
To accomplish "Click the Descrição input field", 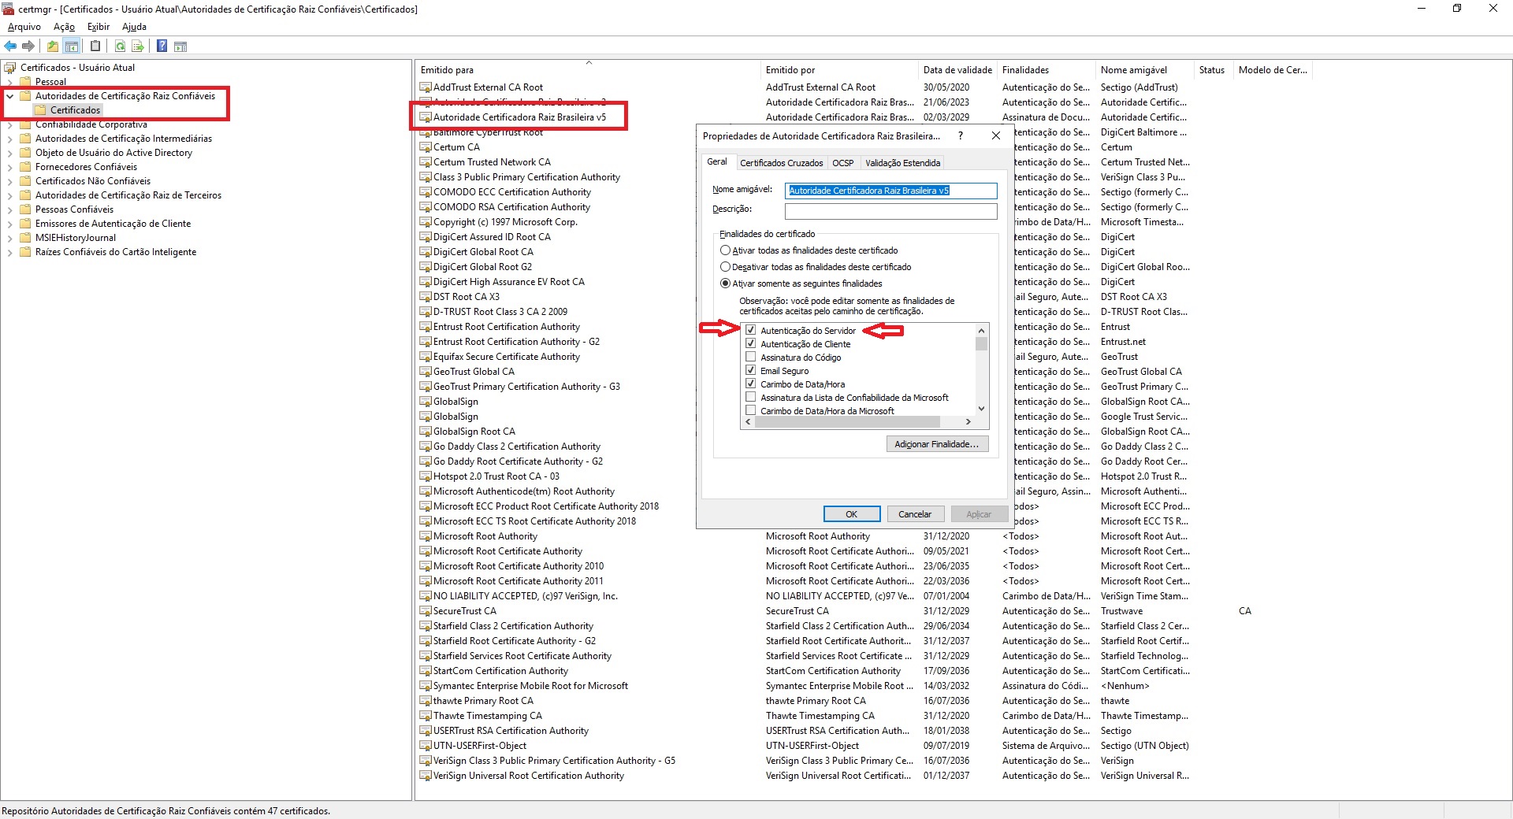I will coord(891,211).
